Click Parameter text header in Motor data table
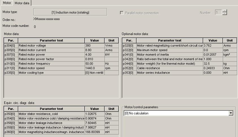The height and width of the screenshot is (137, 238). pyautogui.click(x=51, y=40)
